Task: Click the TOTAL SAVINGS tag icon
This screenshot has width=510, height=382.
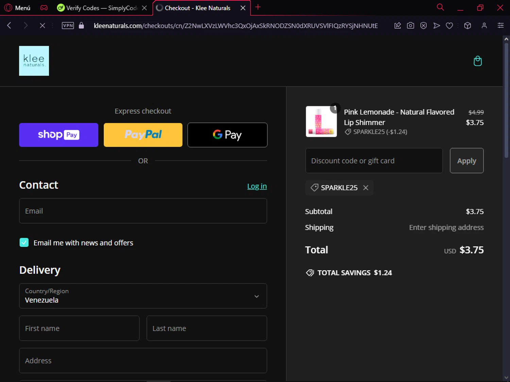Action: pos(310,273)
